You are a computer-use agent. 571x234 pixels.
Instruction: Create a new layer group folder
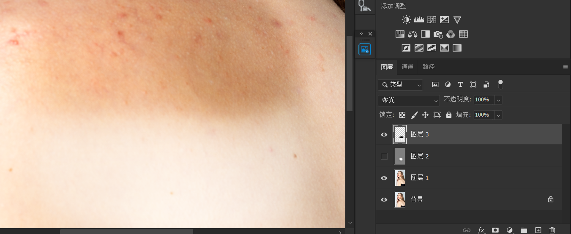[524, 230]
